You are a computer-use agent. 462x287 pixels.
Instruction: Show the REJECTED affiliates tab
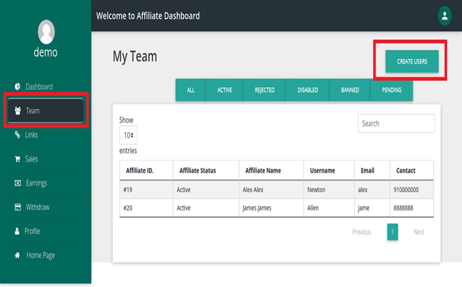265,90
